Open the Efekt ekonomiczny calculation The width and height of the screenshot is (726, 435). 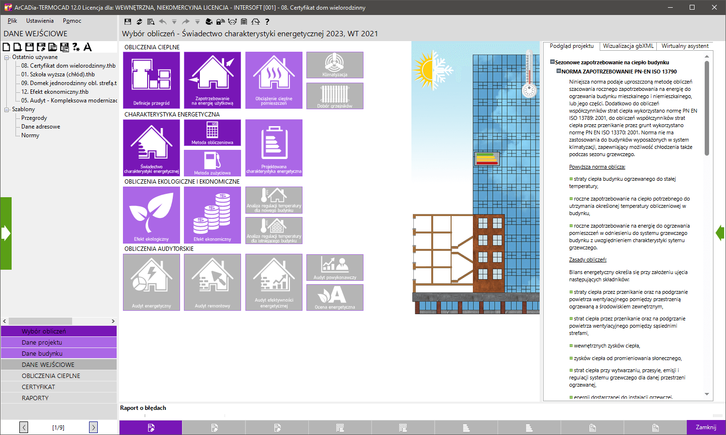(x=212, y=215)
